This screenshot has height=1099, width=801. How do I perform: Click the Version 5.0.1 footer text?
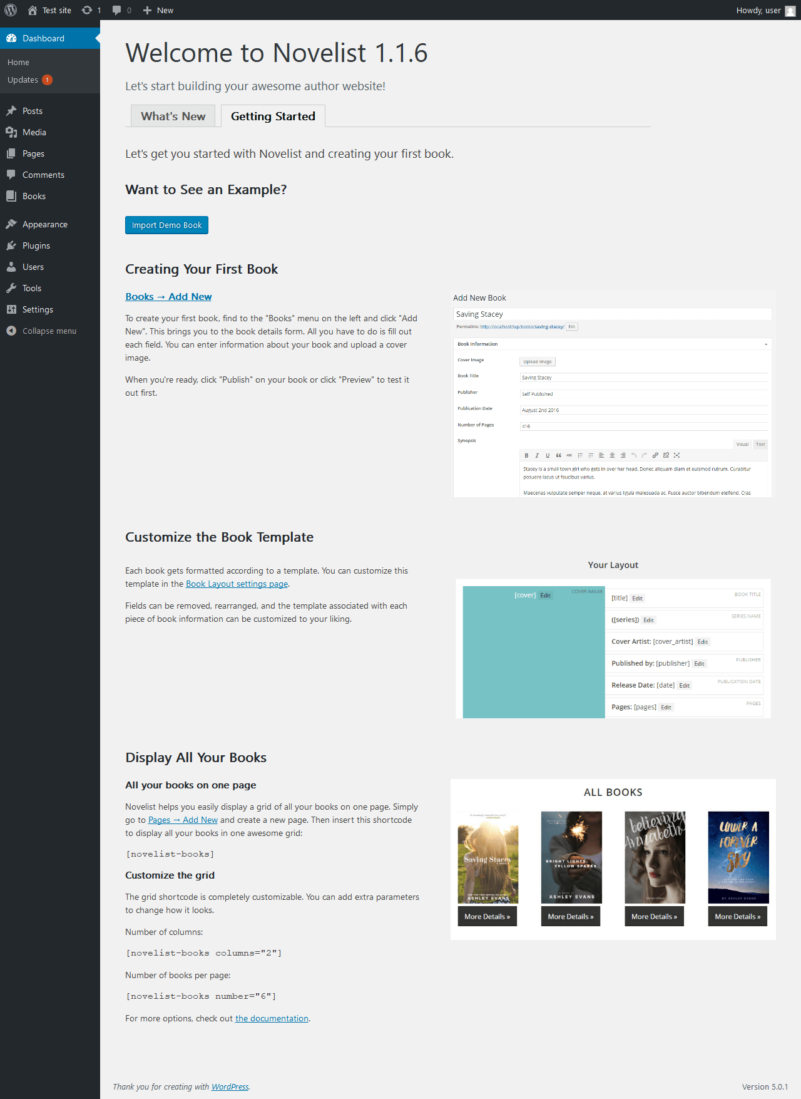click(x=765, y=1086)
